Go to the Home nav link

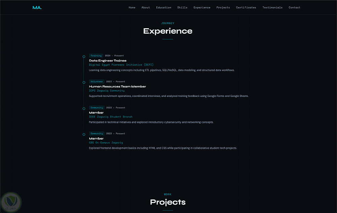[x=132, y=7]
